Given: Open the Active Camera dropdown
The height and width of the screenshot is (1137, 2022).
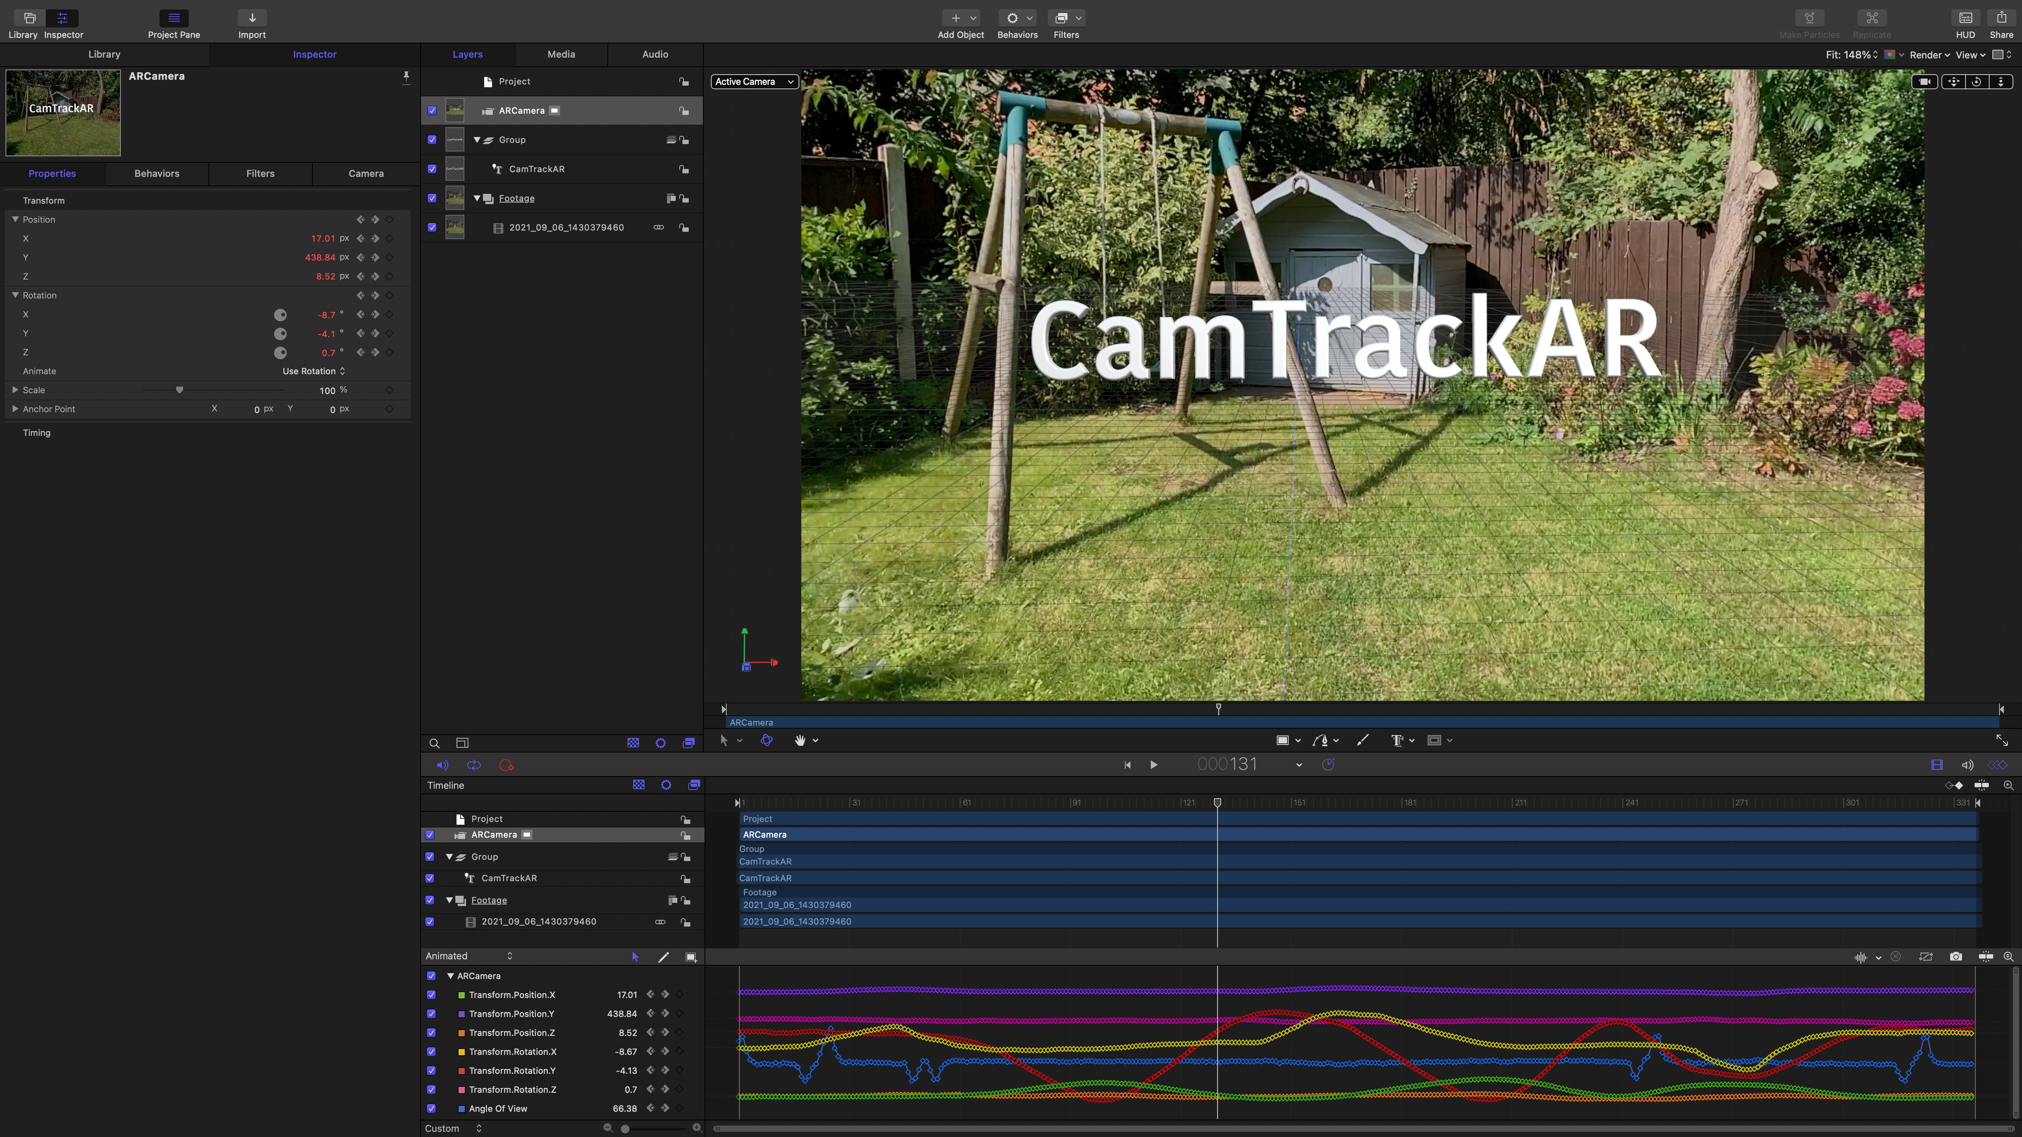Looking at the screenshot, I should click(x=754, y=82).
